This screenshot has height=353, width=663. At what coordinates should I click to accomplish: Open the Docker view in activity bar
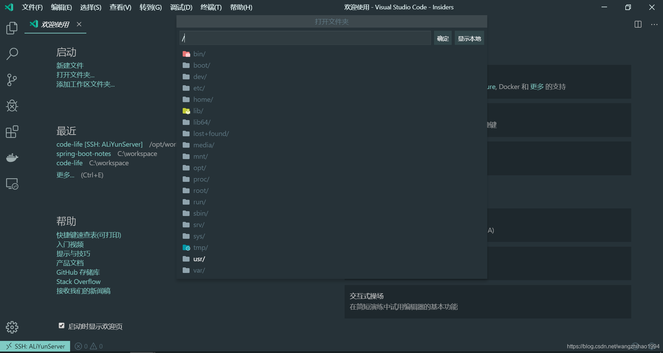pos(12,158)
